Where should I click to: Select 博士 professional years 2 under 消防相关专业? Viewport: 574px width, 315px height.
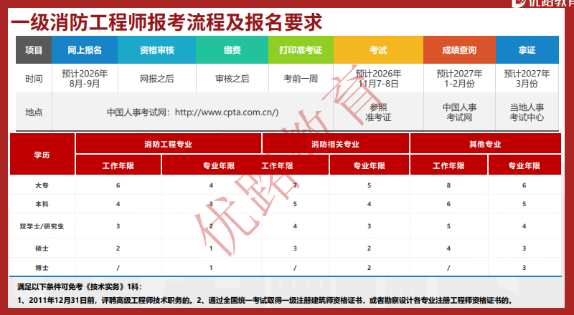(x=369, y=268)
